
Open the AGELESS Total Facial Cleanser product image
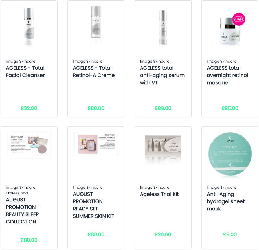[x=29, y=27]
